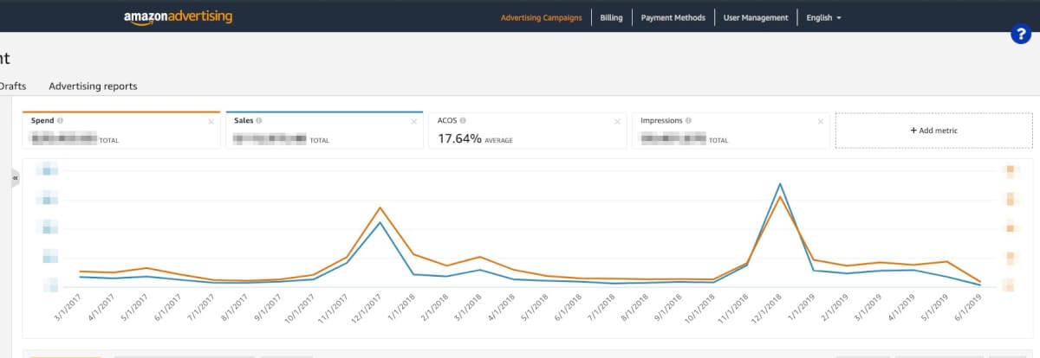Image resolution: width=1040 pixels, height=358 pixels.
Task: Select the Spend metric card
Action: pyautogui.click(x=121, y=130)
